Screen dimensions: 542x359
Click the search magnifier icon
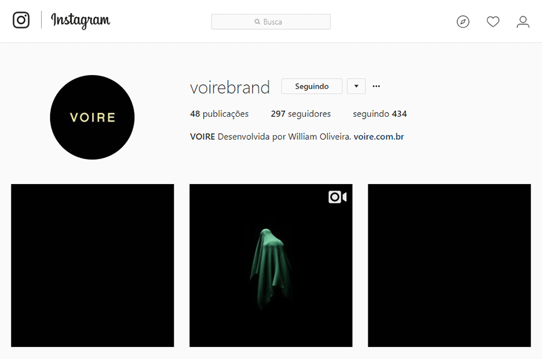(257, 22)
